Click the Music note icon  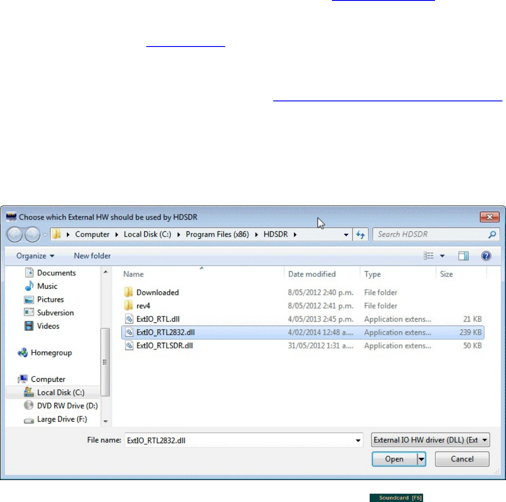coord(29,286)
